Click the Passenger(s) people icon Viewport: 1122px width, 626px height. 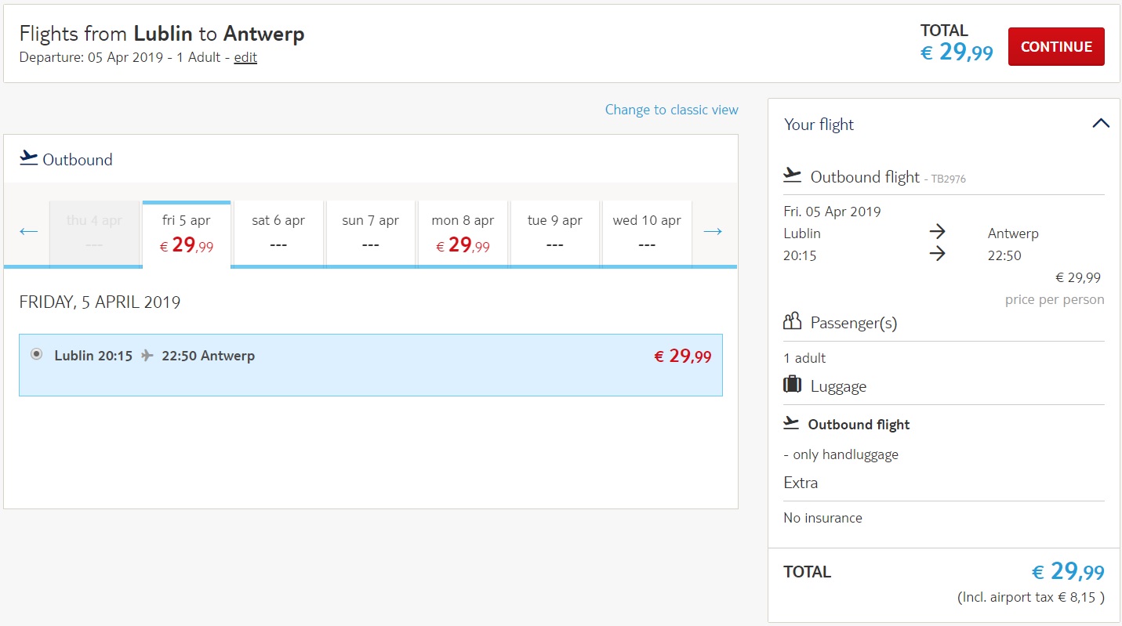point(793,321)
